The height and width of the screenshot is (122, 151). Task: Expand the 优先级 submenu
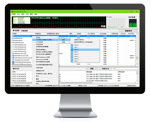(45, 37)
